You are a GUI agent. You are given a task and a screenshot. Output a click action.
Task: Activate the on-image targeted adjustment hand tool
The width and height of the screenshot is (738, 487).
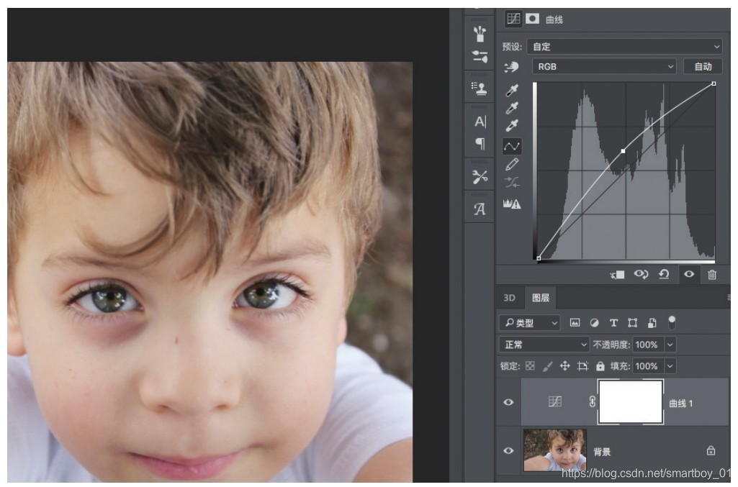(512, 67)
